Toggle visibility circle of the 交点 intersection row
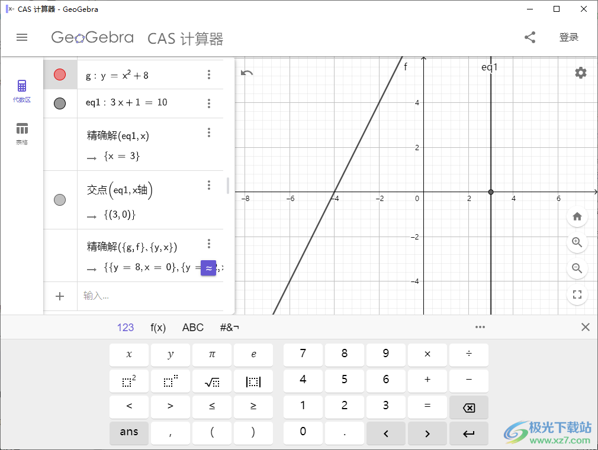This screenshot has width=598, height=450. (x=60, y=200)
